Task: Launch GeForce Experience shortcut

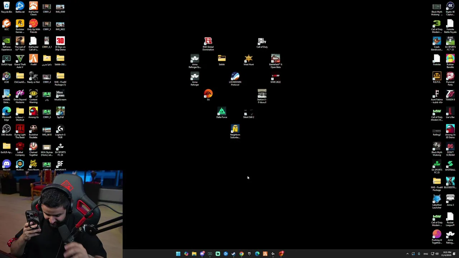Action: coord(6,44)
